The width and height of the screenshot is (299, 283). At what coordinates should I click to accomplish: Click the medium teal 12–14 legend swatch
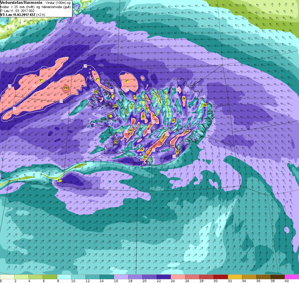pos(92,277)
